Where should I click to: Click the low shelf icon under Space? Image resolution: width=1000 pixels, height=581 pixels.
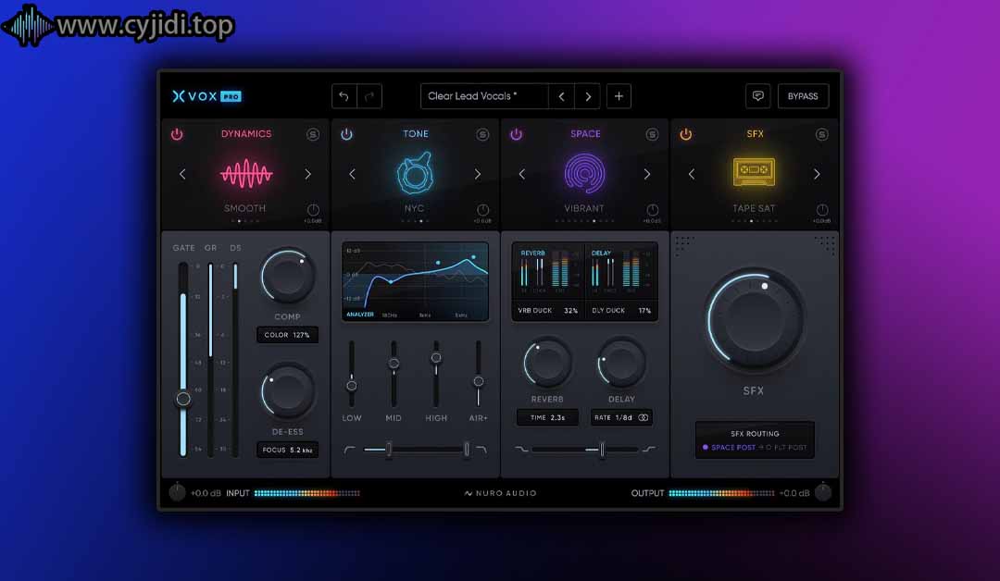point(521,450)
